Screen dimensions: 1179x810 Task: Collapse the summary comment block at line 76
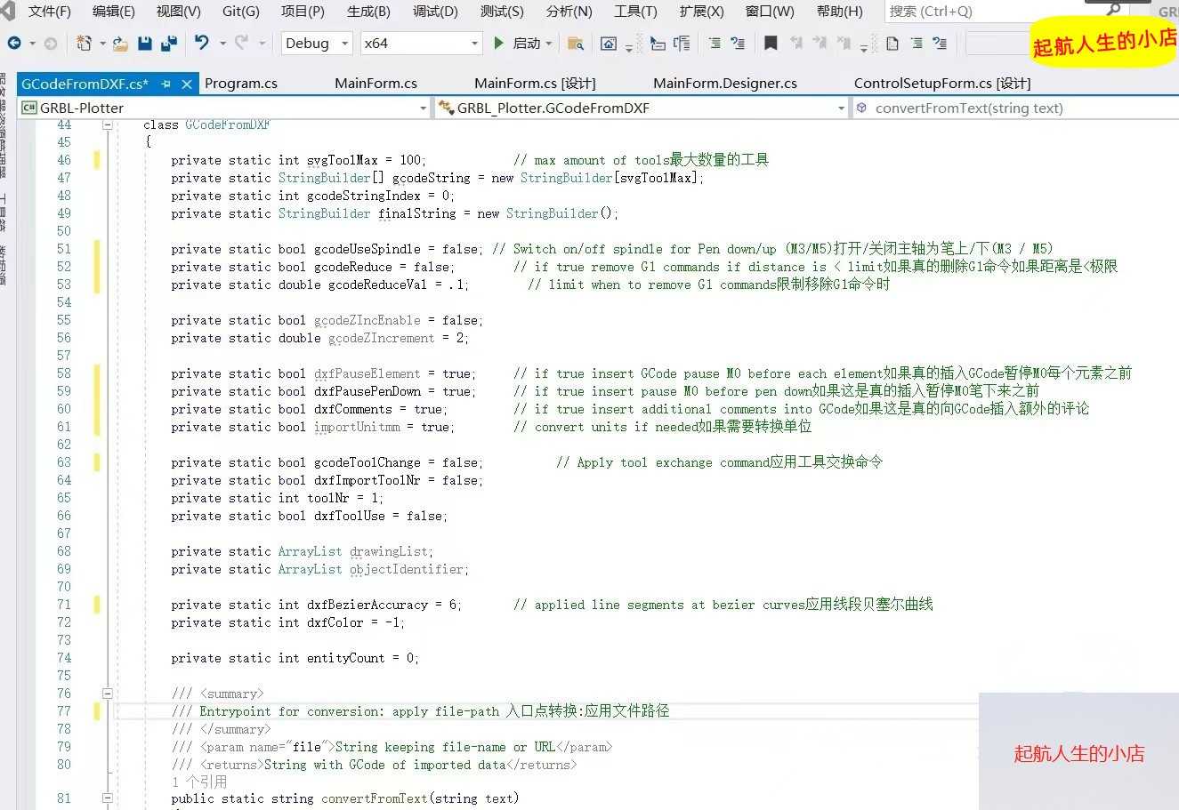(x=108, y=694)
